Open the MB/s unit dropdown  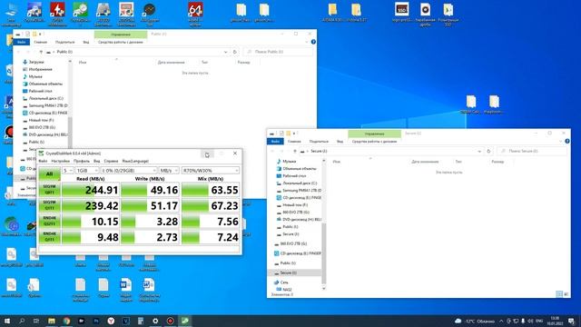(169, 171)
